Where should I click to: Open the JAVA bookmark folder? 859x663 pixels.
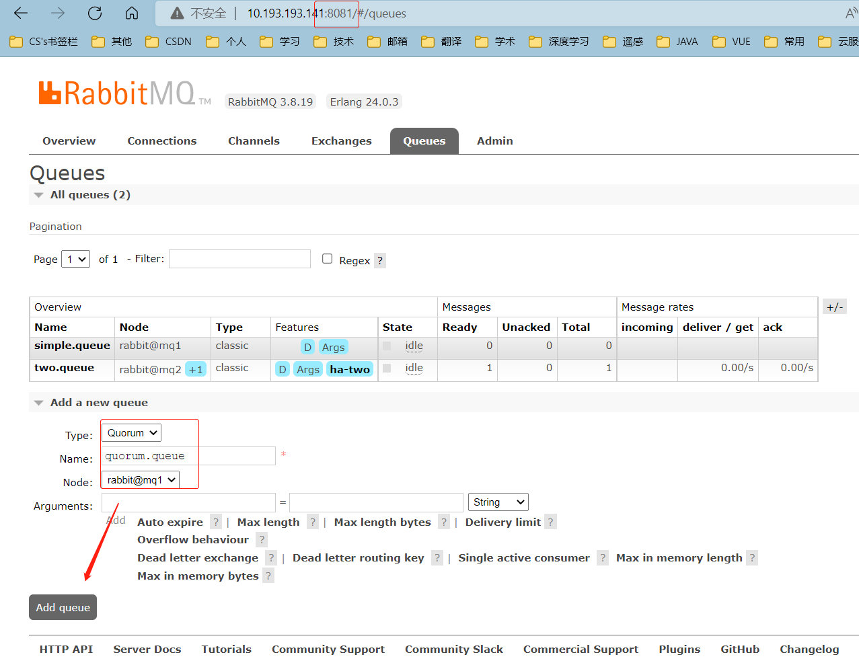[677, 42]
